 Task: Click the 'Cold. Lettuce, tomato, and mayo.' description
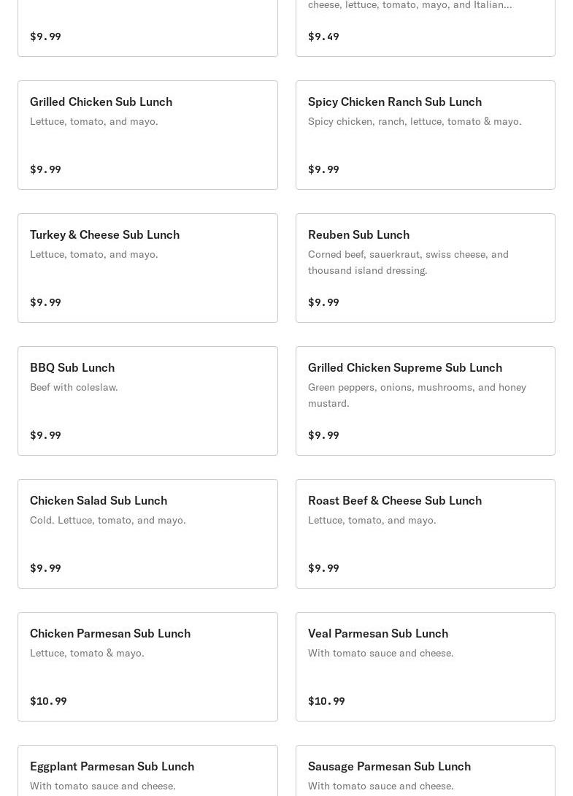(x=108, y=520)
